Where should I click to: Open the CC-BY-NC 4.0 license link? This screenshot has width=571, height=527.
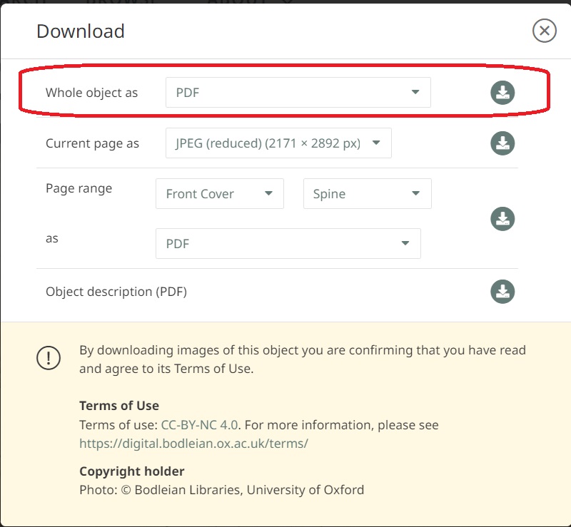(199, 425)
